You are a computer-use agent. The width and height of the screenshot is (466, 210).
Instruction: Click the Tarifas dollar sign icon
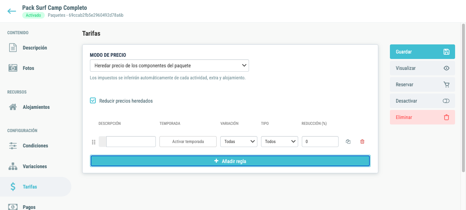pos(13,187)
